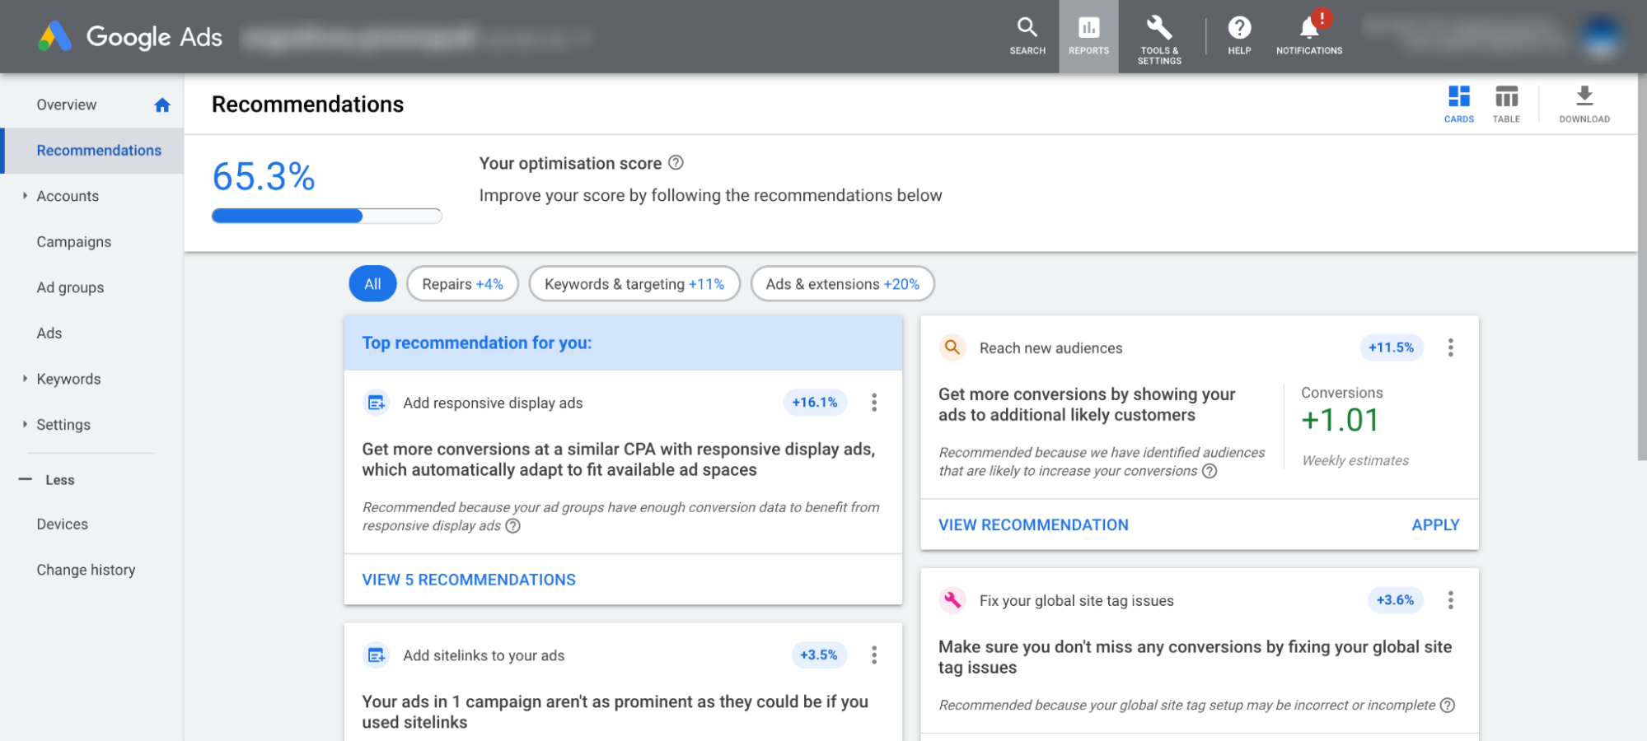
Task: Filter by Keywords & targeting +11%
Action: [x=634, y=283]
